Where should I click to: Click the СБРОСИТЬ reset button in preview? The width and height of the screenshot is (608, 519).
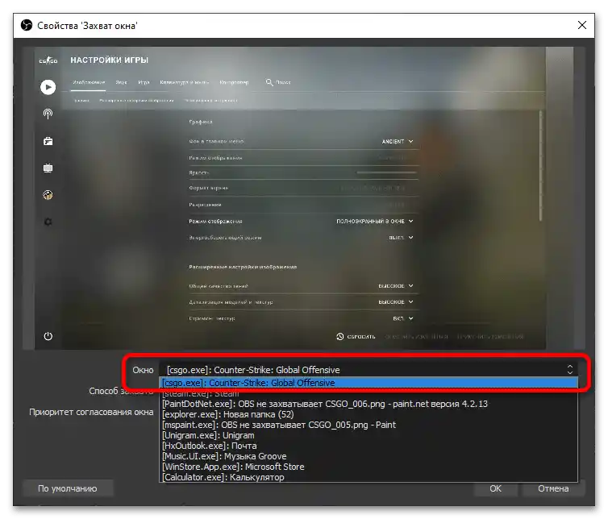(361, 336)
